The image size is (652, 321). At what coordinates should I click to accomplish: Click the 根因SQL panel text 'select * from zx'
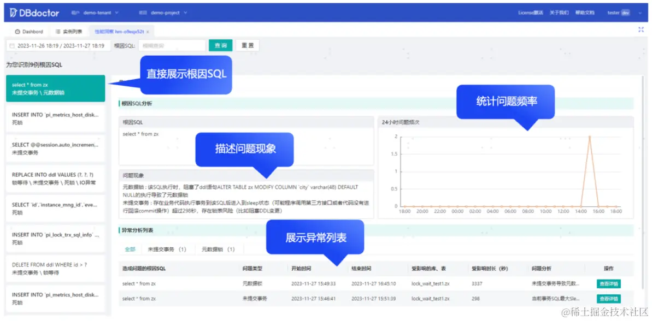tap(140, 134)
